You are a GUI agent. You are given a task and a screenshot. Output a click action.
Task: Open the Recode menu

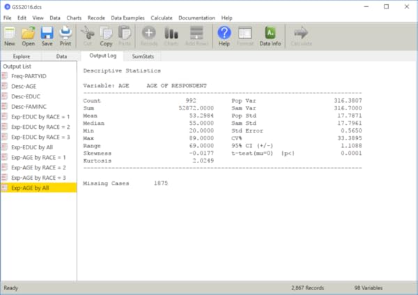pos(96,18)
